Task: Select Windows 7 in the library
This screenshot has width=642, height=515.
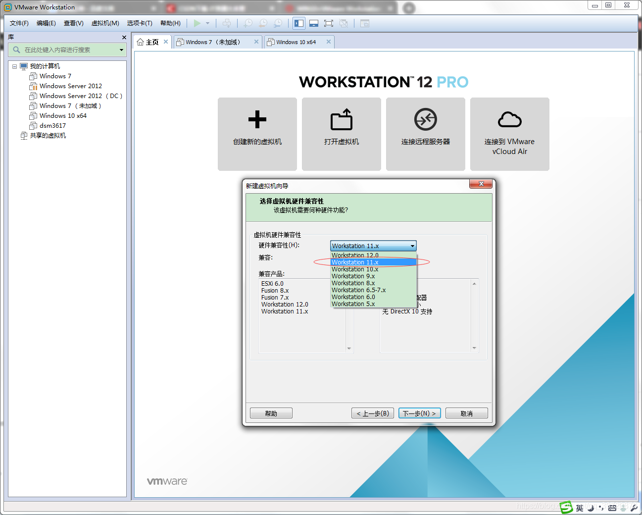Action: coord(55,76)
